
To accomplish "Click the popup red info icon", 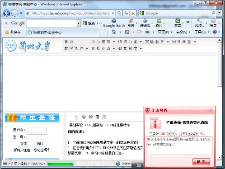I will point(155,123).
